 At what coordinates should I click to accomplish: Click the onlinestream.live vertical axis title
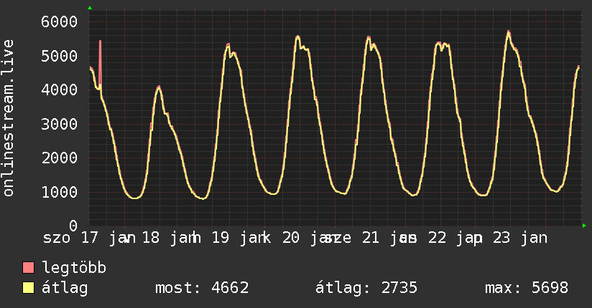8,118
